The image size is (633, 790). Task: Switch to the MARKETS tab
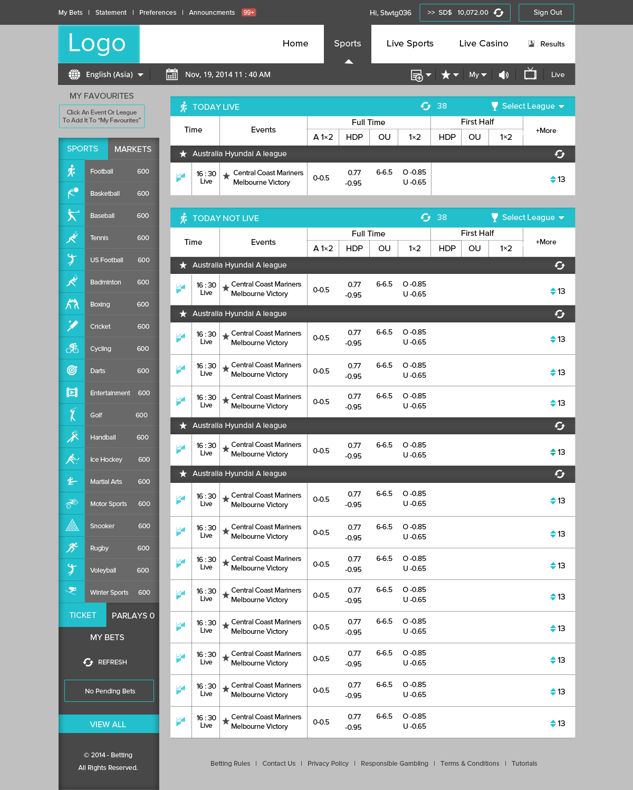point(133,149)
